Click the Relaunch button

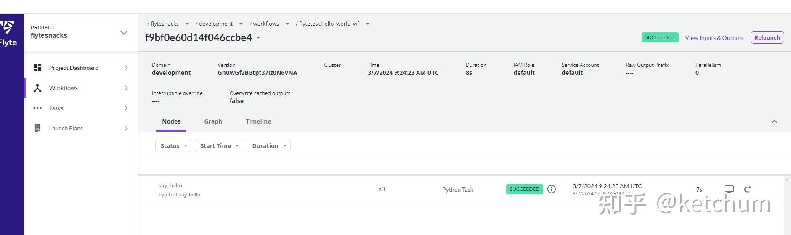tap(767, 37)
